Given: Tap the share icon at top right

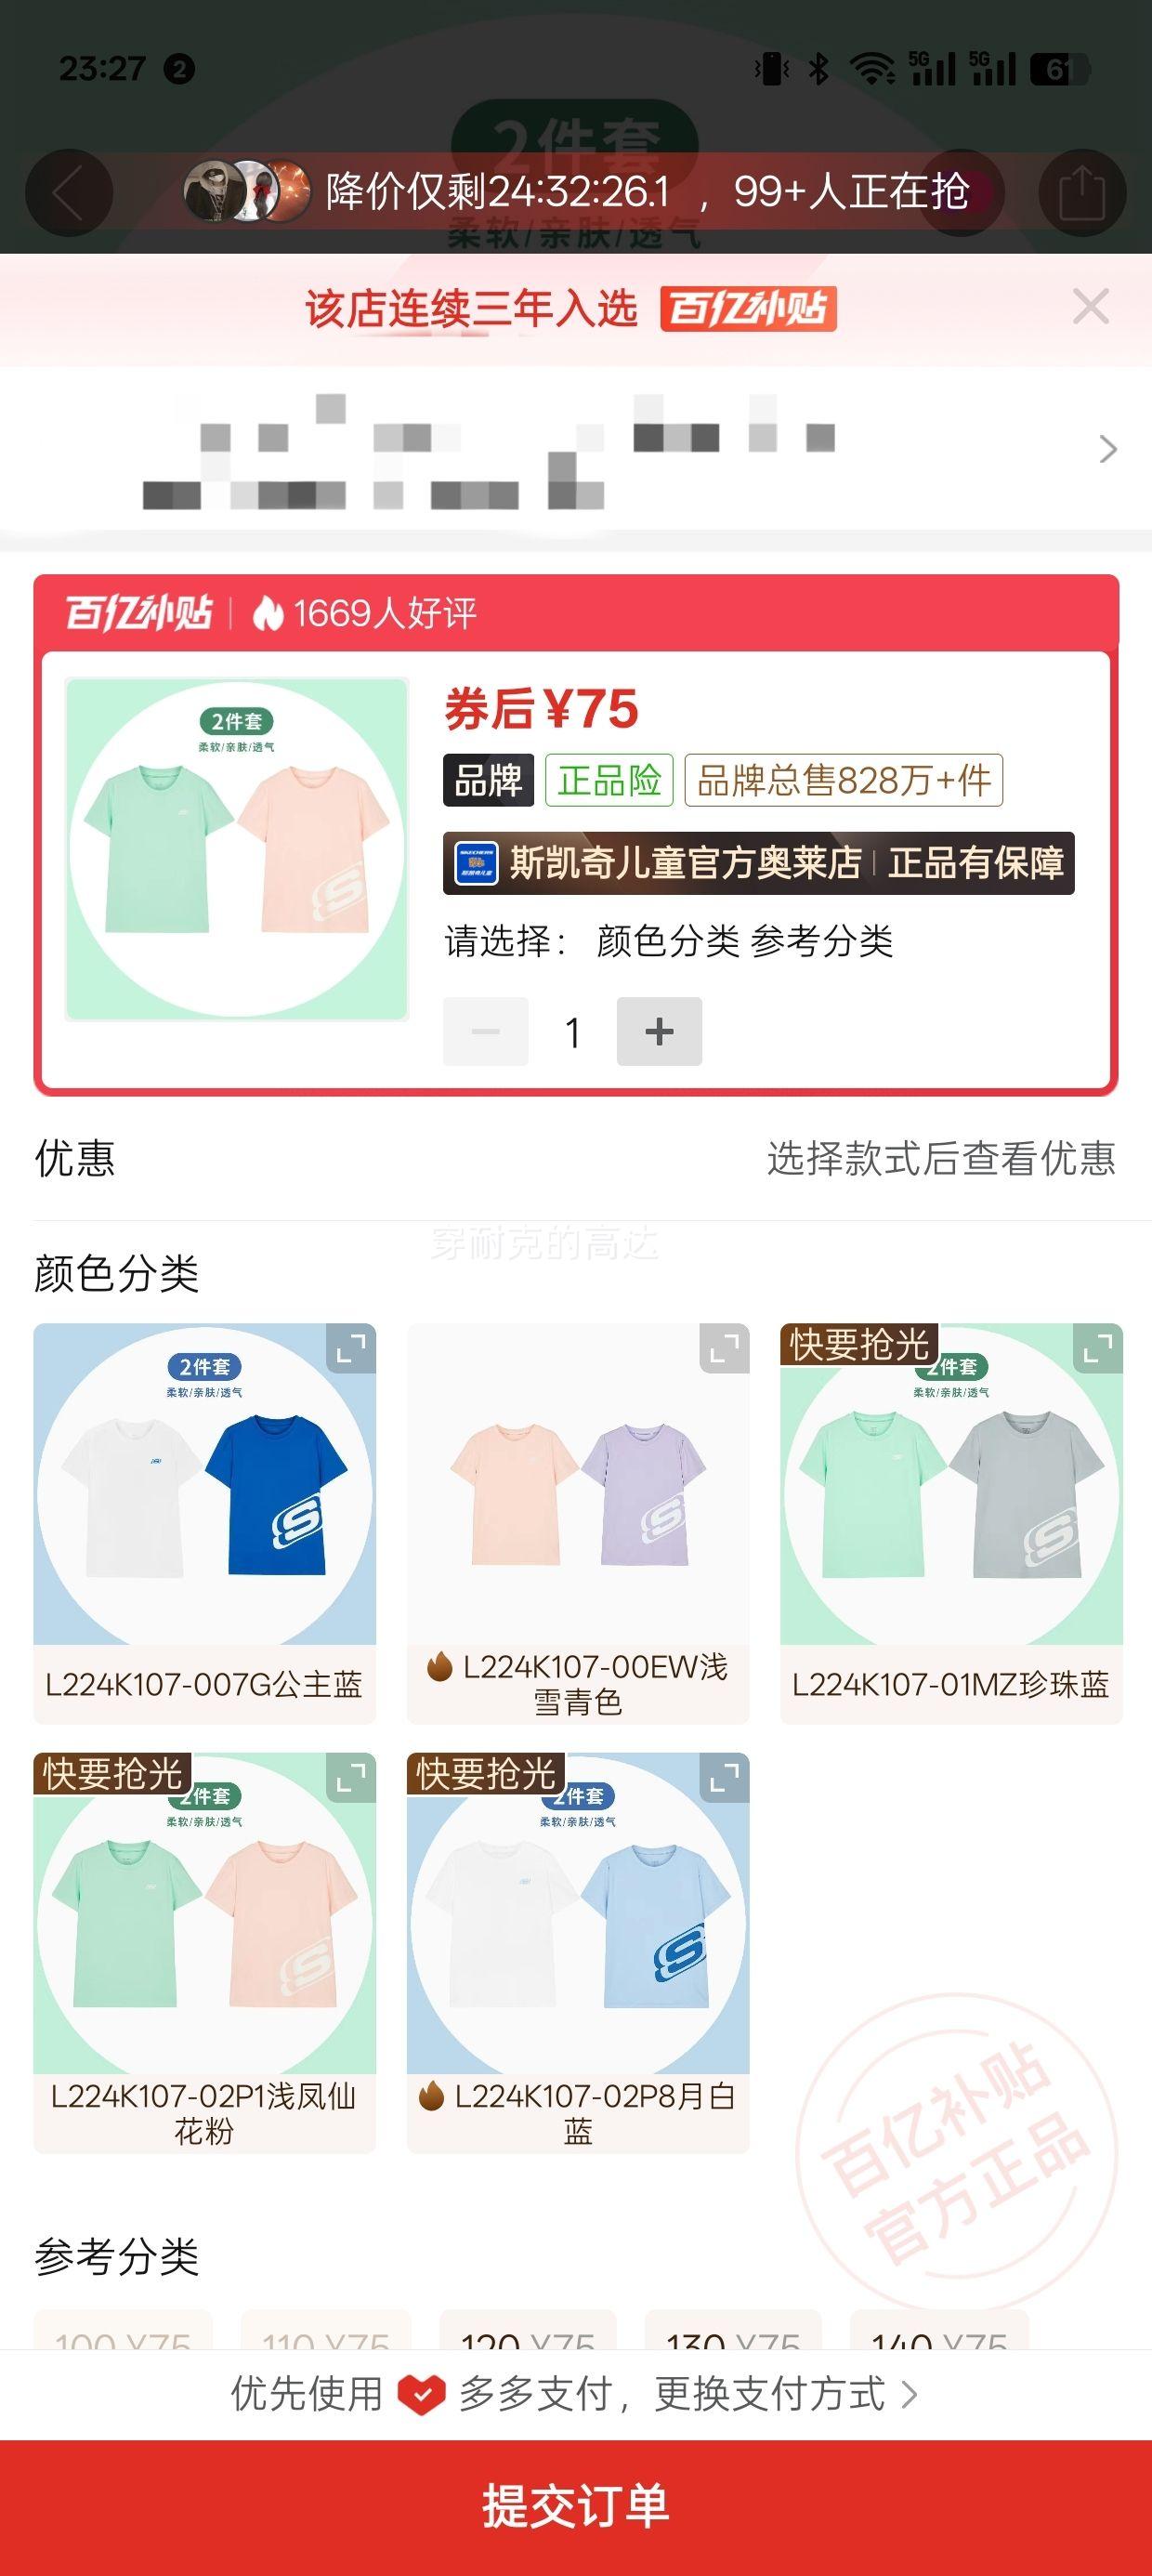Looking at the screenshot, I should 1082,192.
